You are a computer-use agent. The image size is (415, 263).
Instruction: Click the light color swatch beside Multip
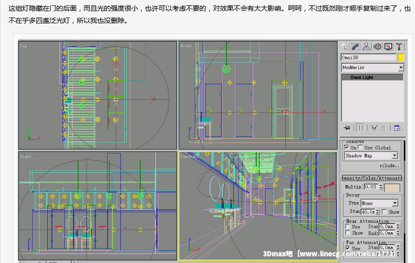[392, 187]
